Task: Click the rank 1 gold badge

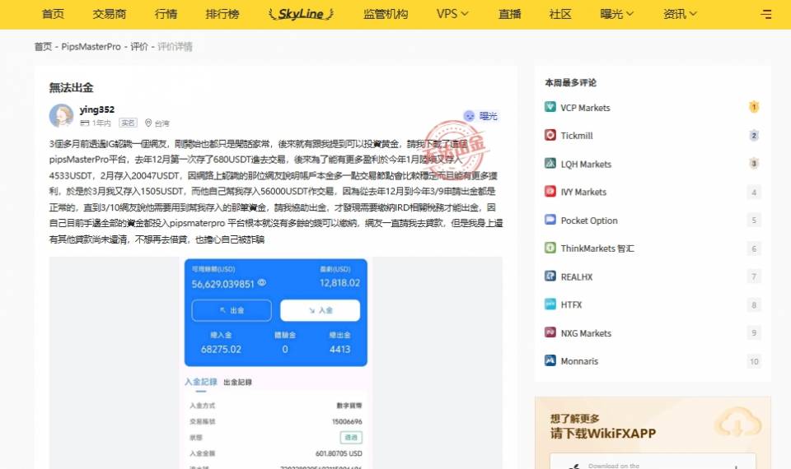Action: (754, 107)
